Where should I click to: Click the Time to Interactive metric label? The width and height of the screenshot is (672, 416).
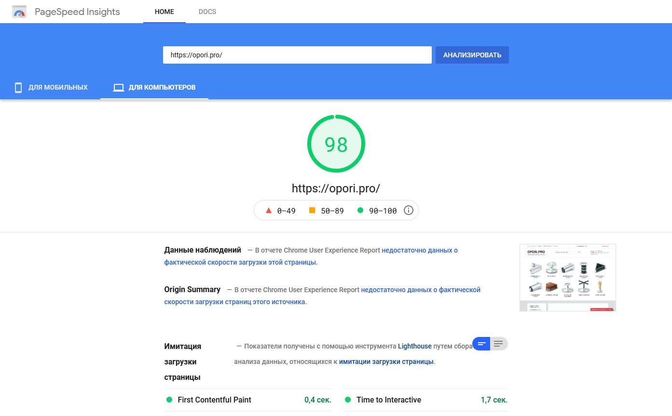[x=389, y=400]
